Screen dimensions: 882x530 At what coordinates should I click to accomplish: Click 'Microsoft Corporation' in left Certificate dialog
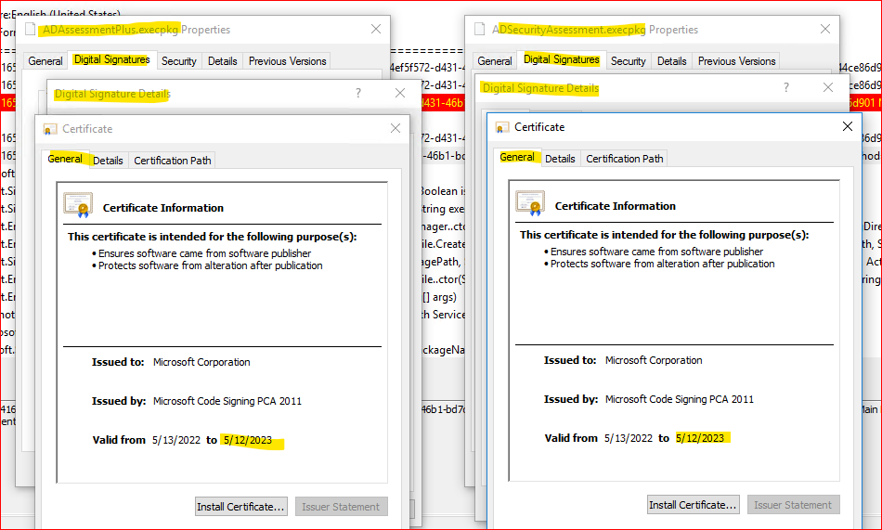coord(201,362)
